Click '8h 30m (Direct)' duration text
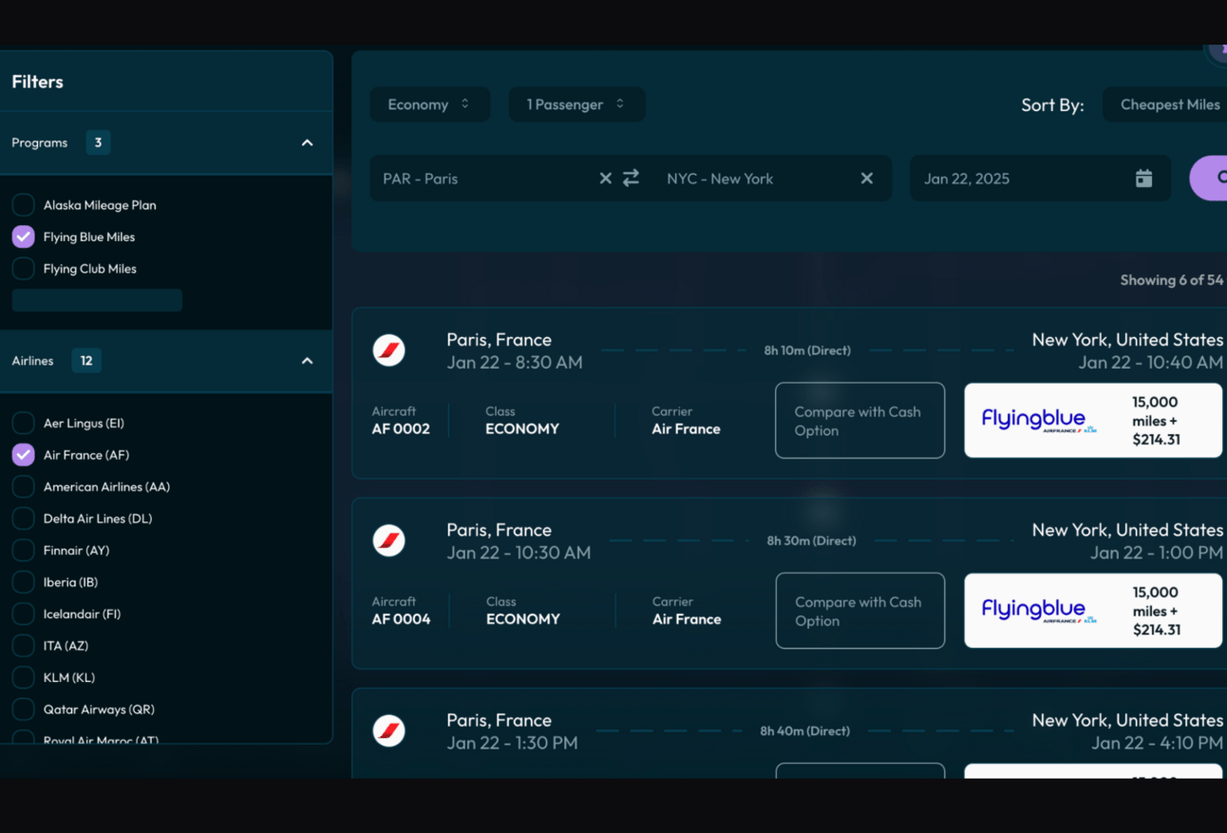 coord(811,540)
